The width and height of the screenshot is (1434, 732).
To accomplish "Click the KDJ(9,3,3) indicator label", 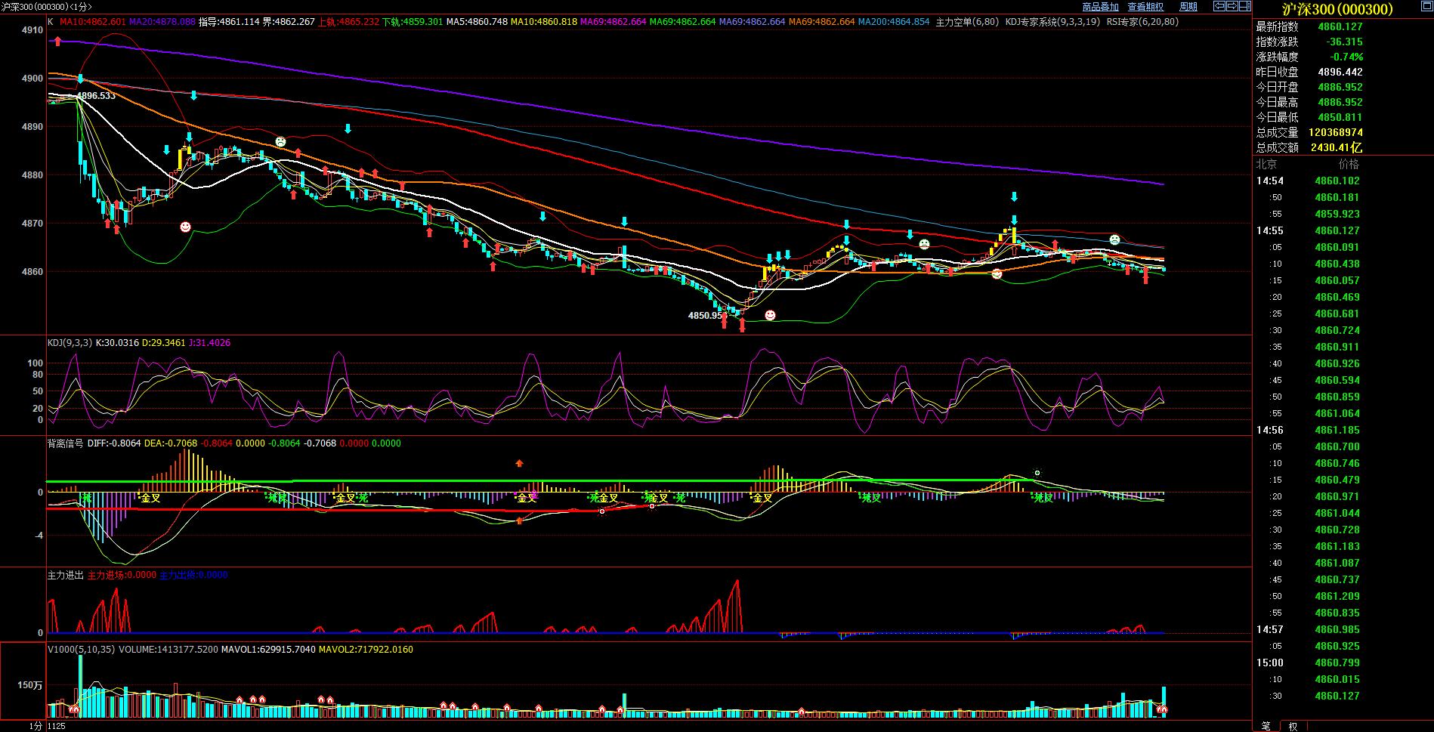I will 70,343.
